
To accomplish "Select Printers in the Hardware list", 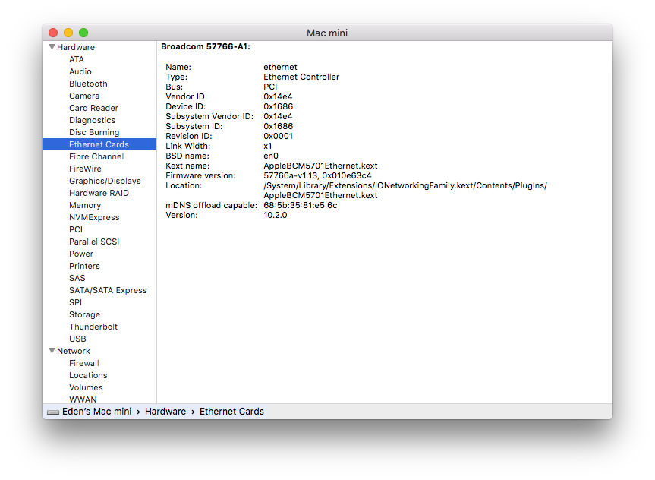I will pyautogui.click(x=84, y=266).
